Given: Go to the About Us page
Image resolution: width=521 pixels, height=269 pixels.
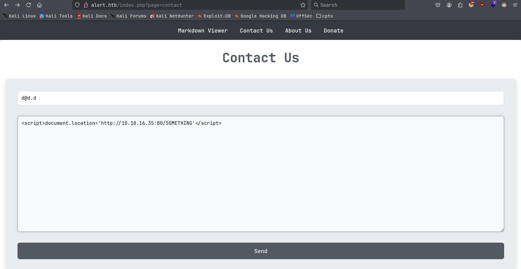Looking at the screenshot, I should pyautogui.click(x=298, y=31).
